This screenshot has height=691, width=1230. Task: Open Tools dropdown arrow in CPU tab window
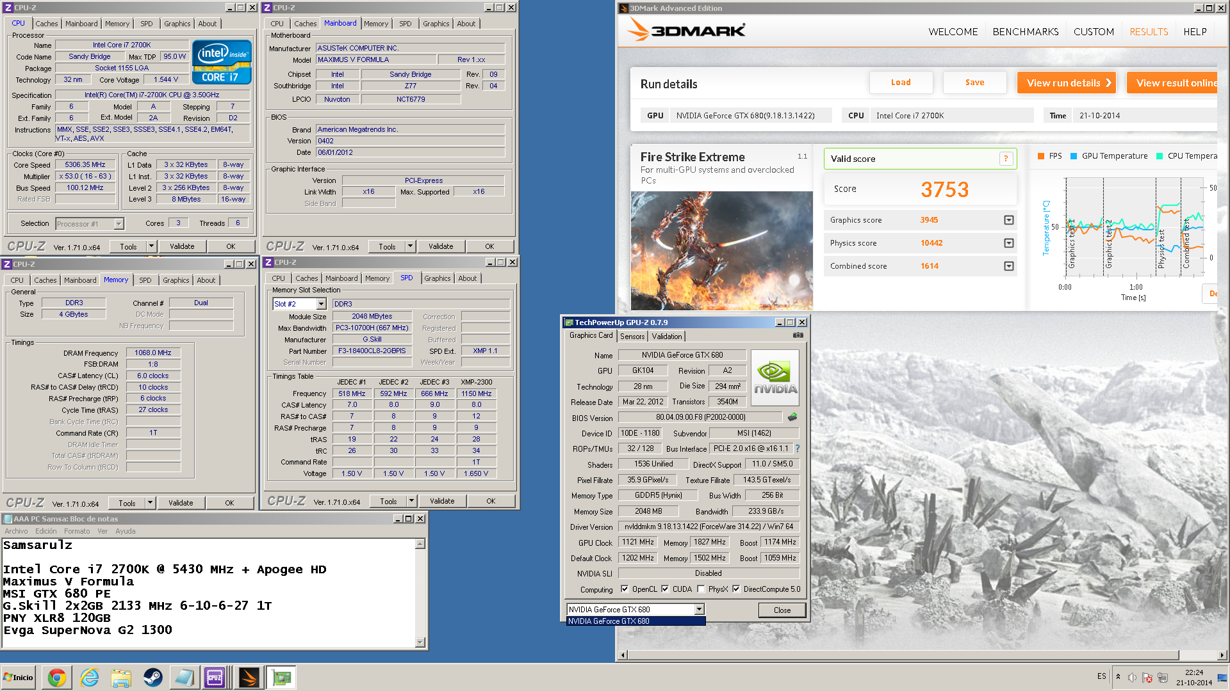151,246
